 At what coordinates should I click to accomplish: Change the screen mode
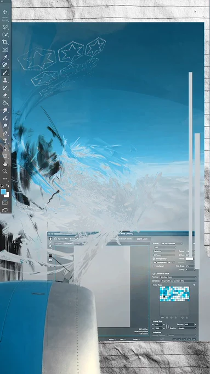click(5, 210)
